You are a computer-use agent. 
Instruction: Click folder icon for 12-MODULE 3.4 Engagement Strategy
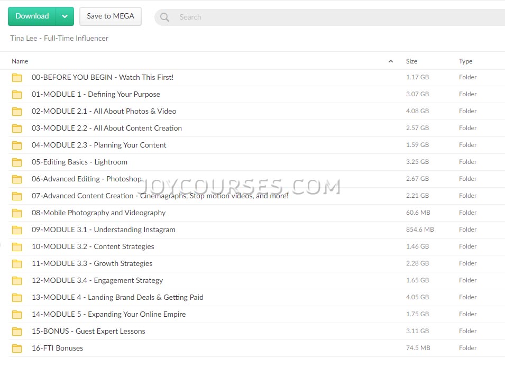pyautogui.click(x=17, y=281)
